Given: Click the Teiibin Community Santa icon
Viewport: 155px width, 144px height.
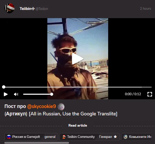Looking at the screenshot, I should 64,137.
